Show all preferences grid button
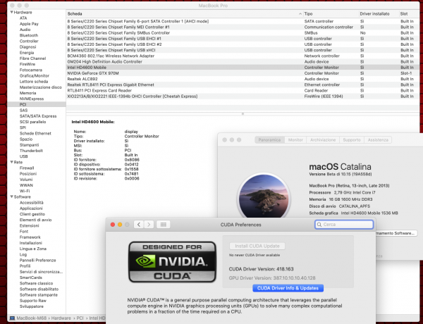This screenshot has height=324, width=423. click(164, 225)
